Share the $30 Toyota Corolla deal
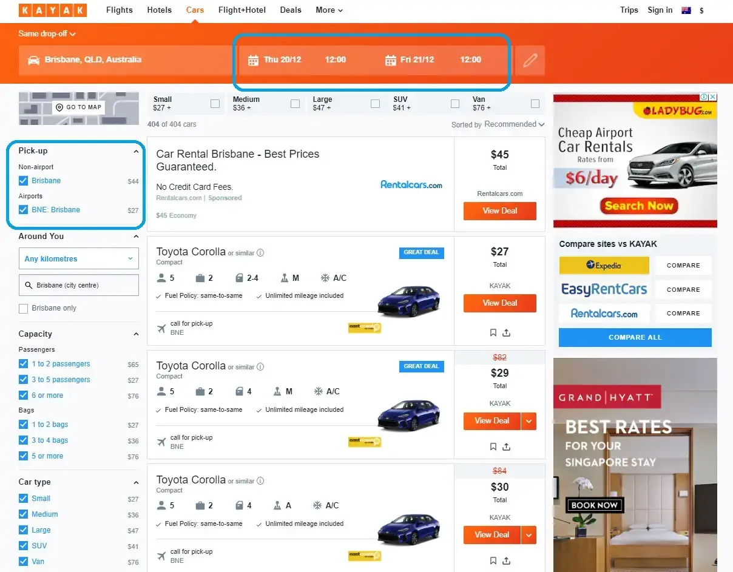The image size is (733, 572). [507, 560]
